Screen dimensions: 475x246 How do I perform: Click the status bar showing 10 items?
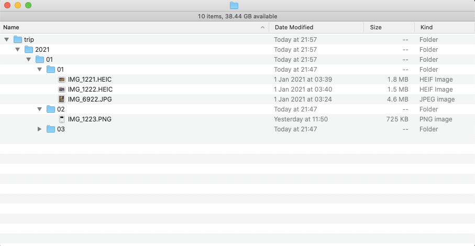click(x=237, y=16)
